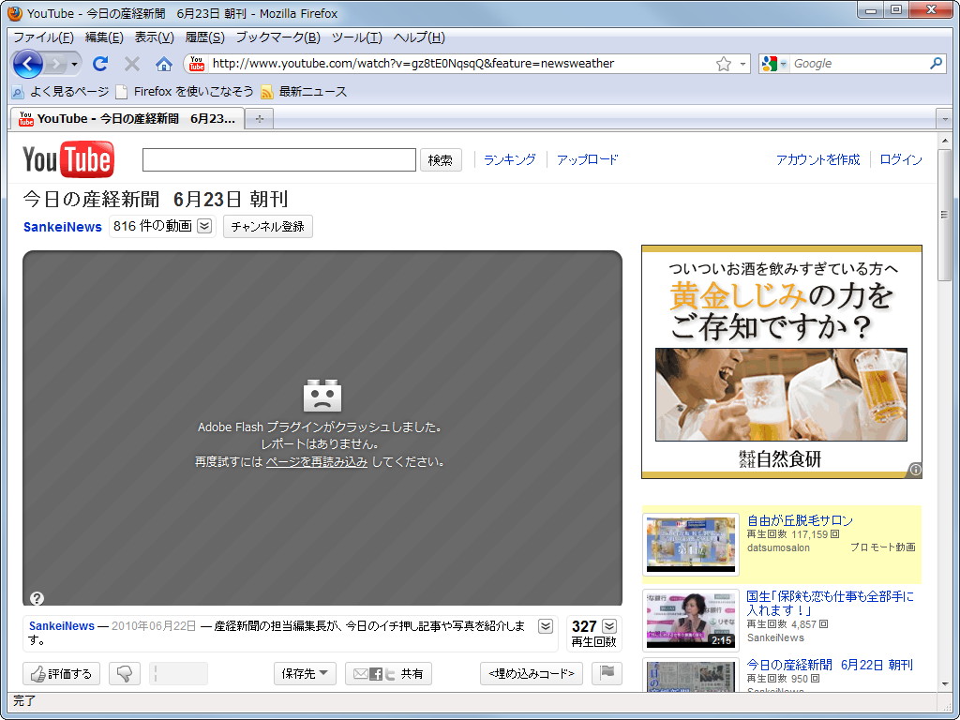Share the video using the email icon

360,673
